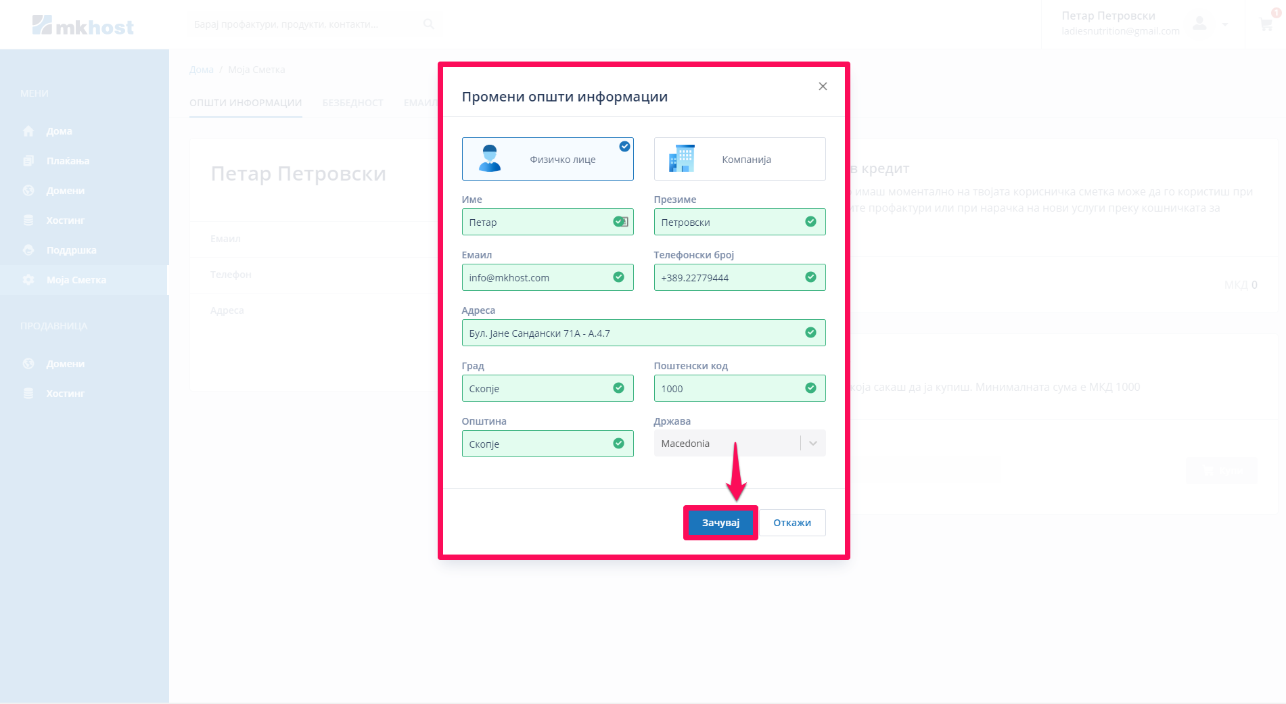Open Плаќања in the sidebar menu
Screen dimensions: 1286x704
68,161
